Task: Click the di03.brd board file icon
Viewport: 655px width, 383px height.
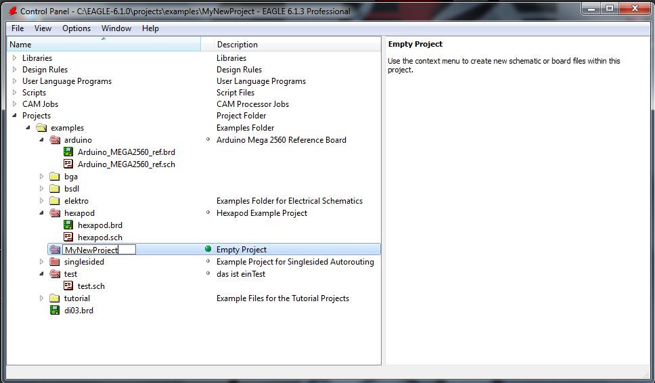Action: pos(55,311)
